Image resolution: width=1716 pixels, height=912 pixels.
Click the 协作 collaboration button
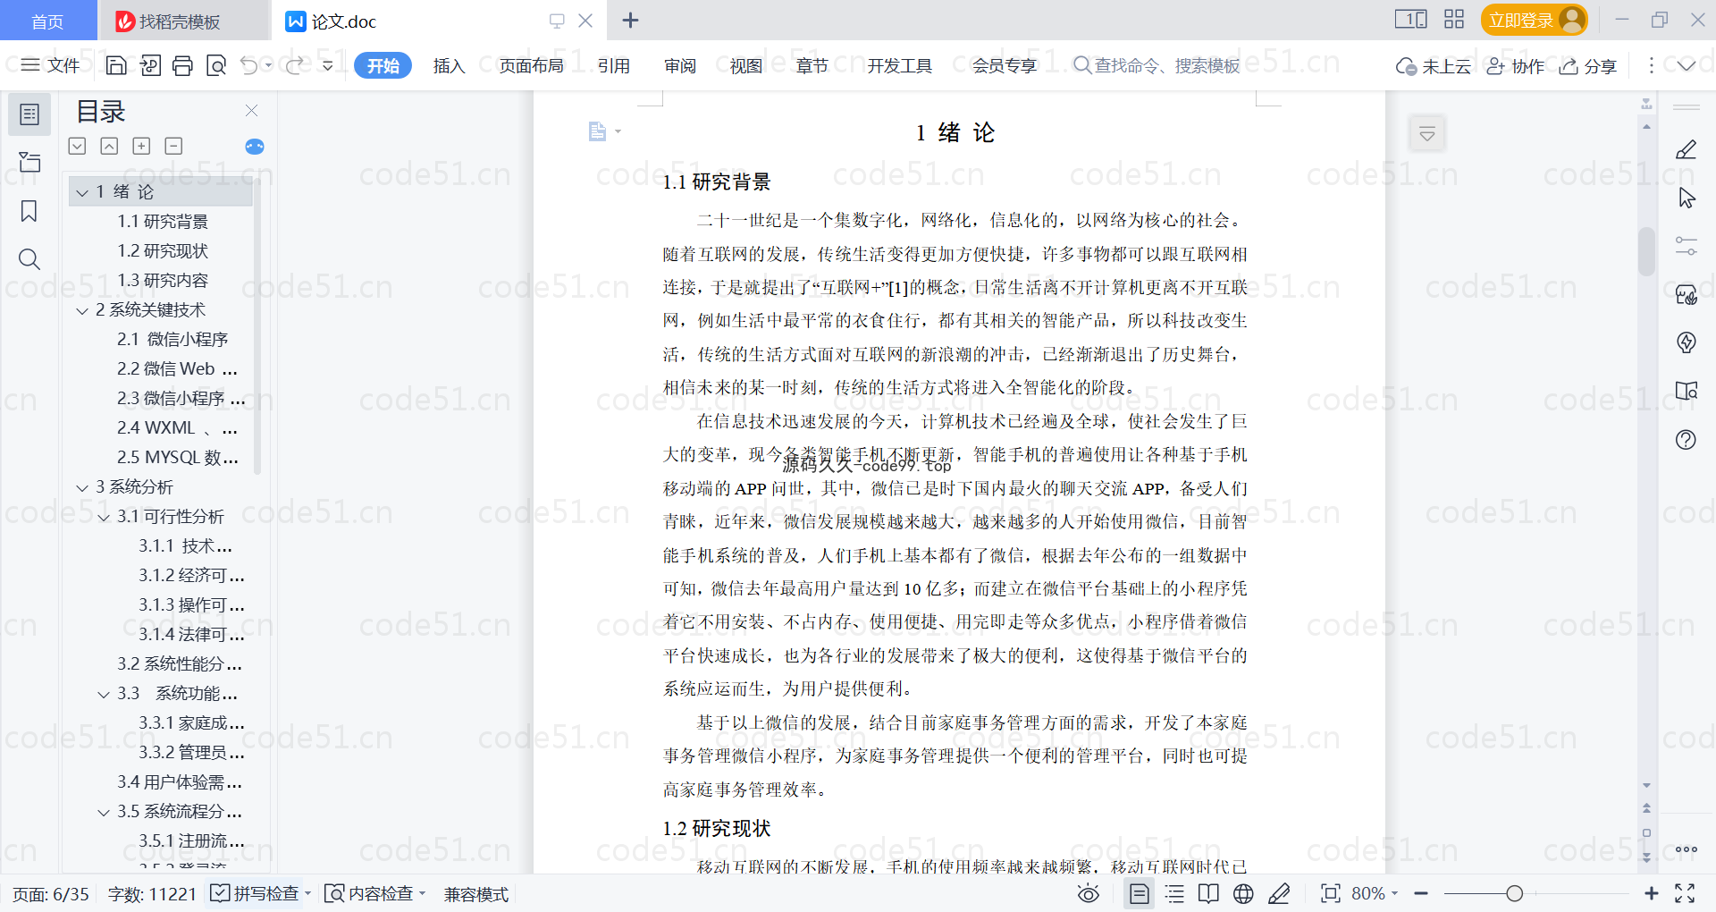coord(1515,66)
